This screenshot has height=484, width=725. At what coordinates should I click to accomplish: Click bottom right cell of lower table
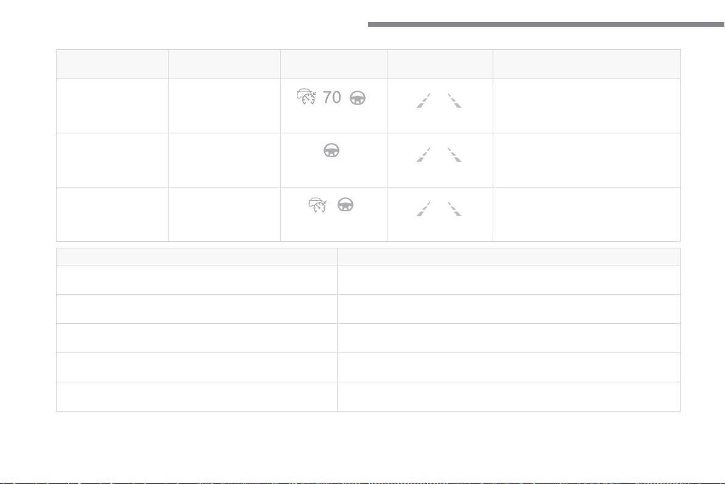(x=508, y=396)
